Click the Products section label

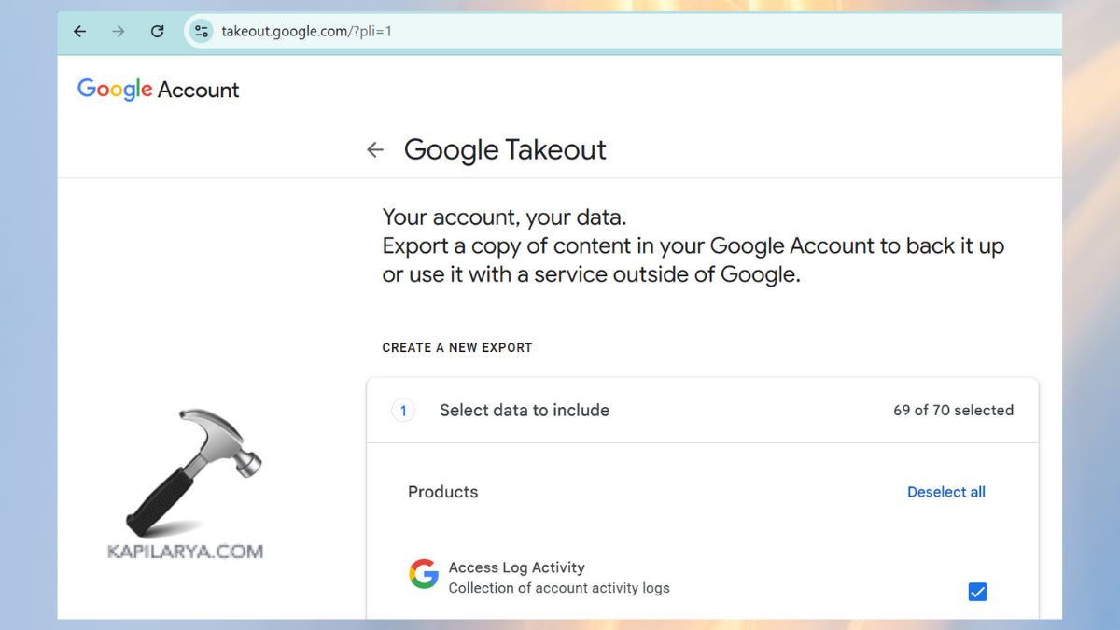click(442, 492)
